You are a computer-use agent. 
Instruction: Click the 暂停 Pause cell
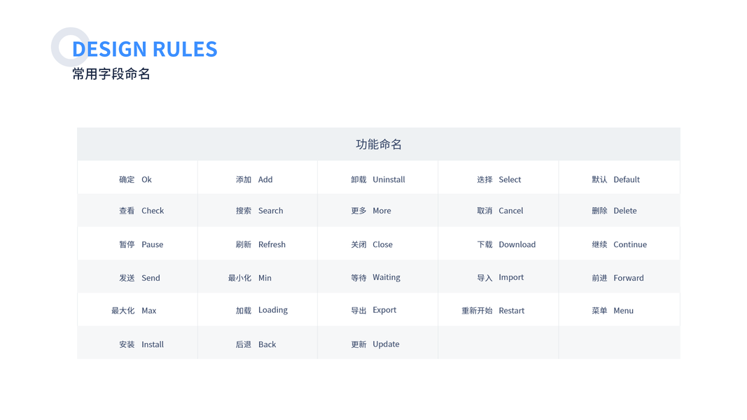(x=141, y=244)
